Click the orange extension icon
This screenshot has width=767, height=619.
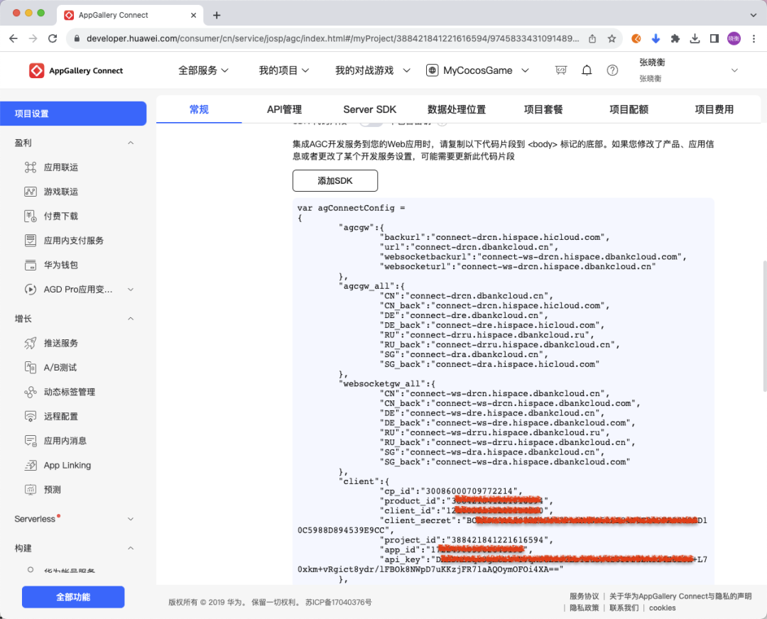point(636,38)
